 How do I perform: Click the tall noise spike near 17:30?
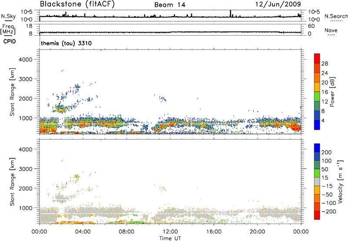pyautogui.click(x=231, y=13)
